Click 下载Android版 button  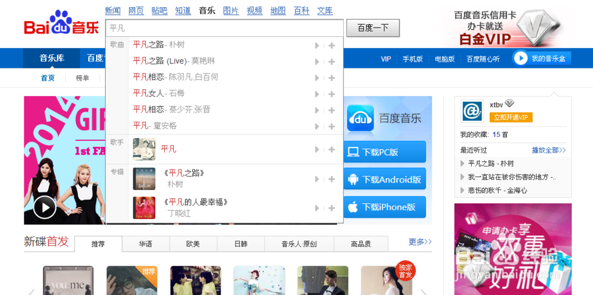[385, 179]
